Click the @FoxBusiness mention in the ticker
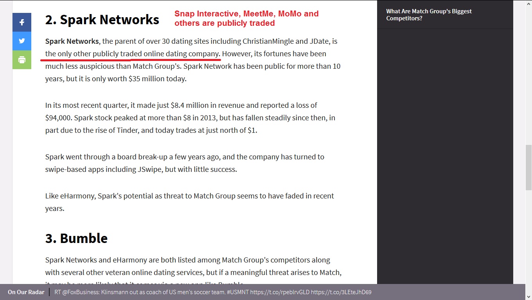The height and width of the screenshot is (300, 532). coord(81,292)
